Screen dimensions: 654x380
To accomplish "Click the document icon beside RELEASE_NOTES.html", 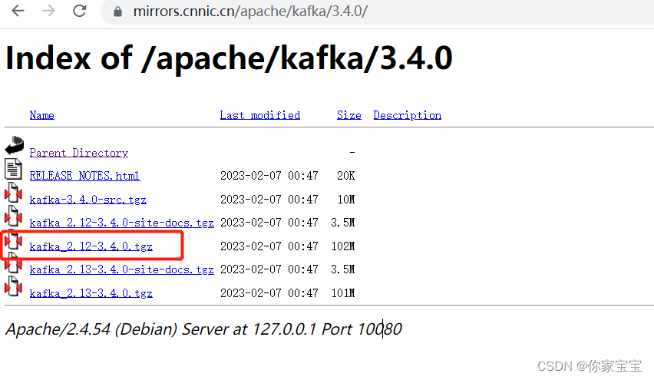I will (x=13, y=169).
